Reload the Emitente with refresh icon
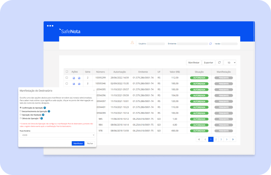 click(x=210, y=44)
